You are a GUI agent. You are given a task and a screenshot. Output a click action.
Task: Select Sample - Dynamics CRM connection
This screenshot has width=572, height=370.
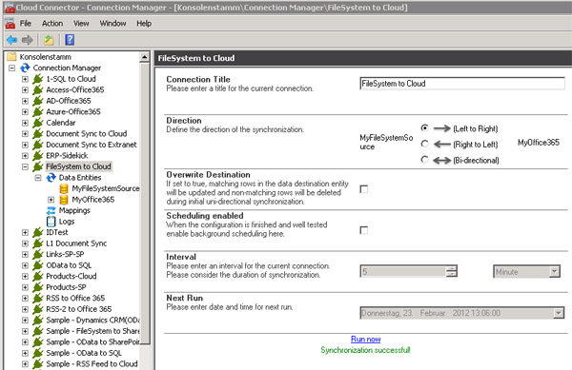92,321
